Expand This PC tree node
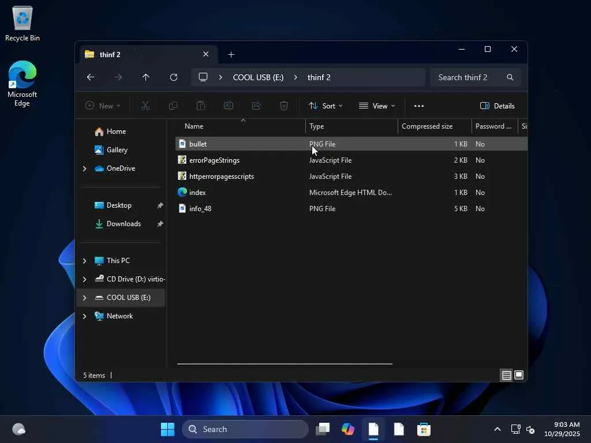 pos(84,261)
